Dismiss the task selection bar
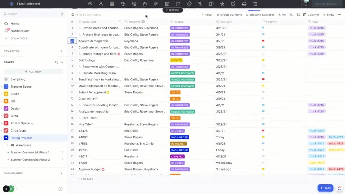The image size is (345, 194). coord(172,10)
